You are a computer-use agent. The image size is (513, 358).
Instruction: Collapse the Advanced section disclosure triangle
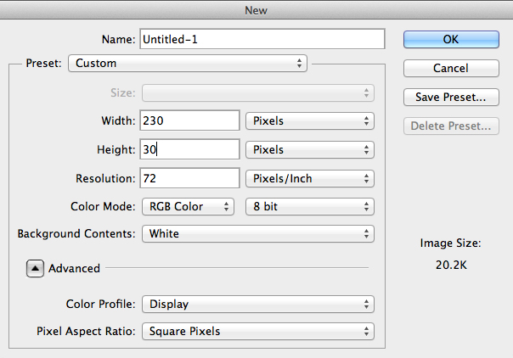pos(37,268)
